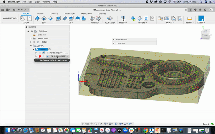
Task: Select the 2D Pocket tool
Action: tap(44, 19)
